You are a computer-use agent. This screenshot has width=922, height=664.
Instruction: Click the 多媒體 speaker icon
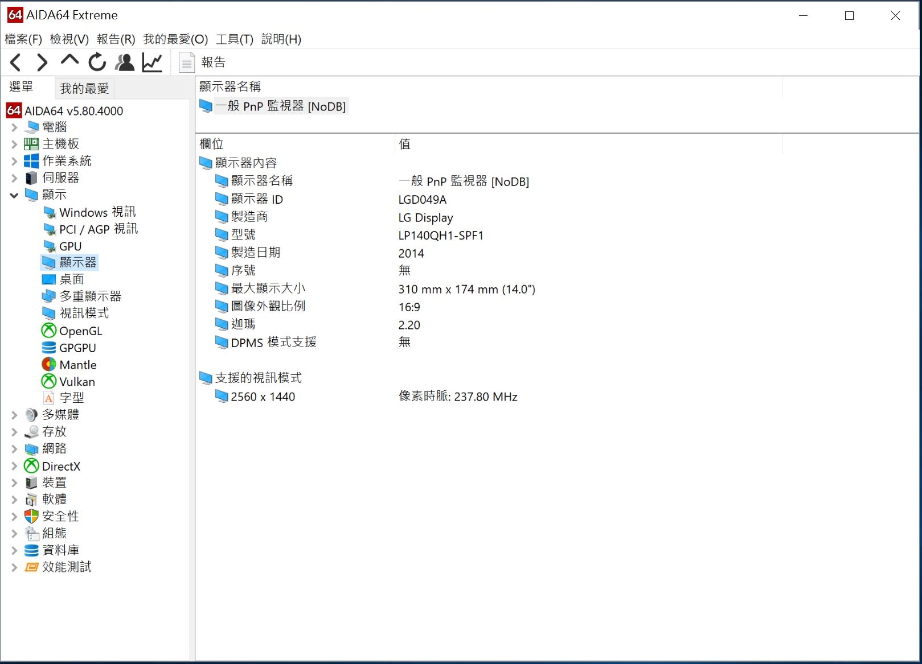tap(32, 415)
